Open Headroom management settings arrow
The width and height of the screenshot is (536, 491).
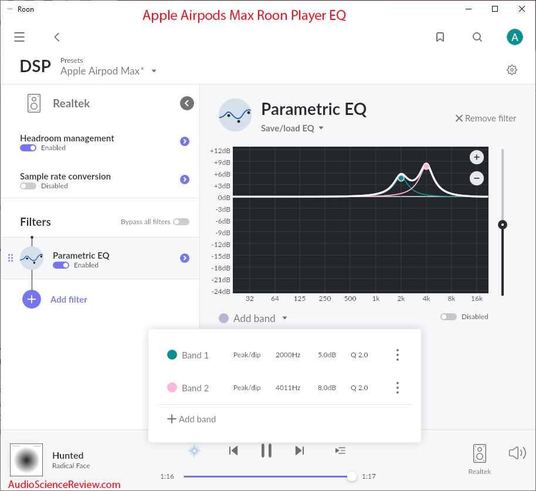click(x=185, y=141)
